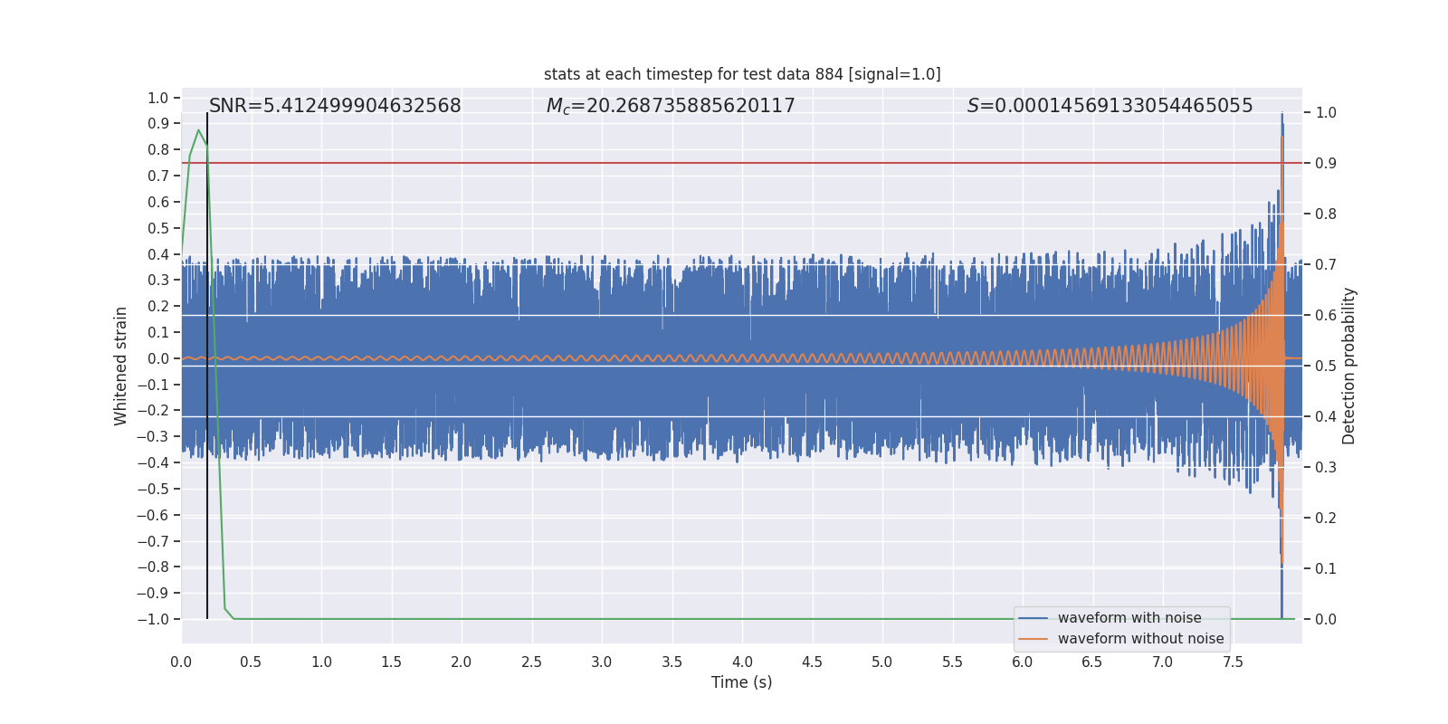Click the 'Whitened strain' y-axis label
The height and width of the screenshot is (724, 1448).
120,366
